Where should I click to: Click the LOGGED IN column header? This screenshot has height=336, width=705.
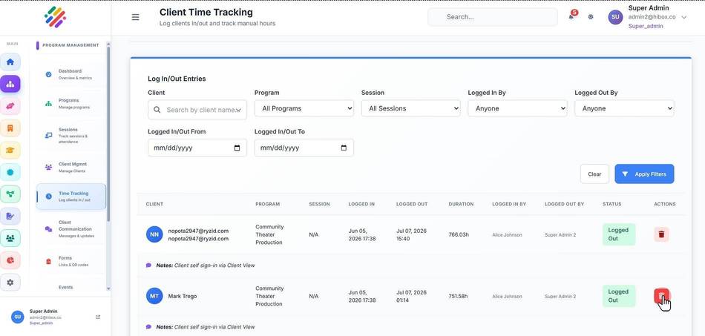point(361,204)
